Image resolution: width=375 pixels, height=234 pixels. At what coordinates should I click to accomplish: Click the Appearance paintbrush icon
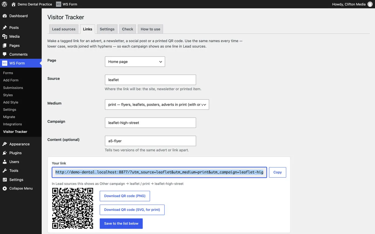click(x=5, y=144)
